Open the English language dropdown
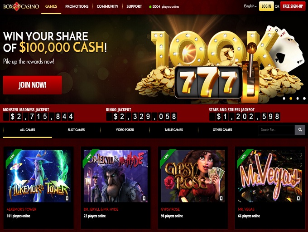Viewport: 308px width, 232px height. (x=250, y=6)
